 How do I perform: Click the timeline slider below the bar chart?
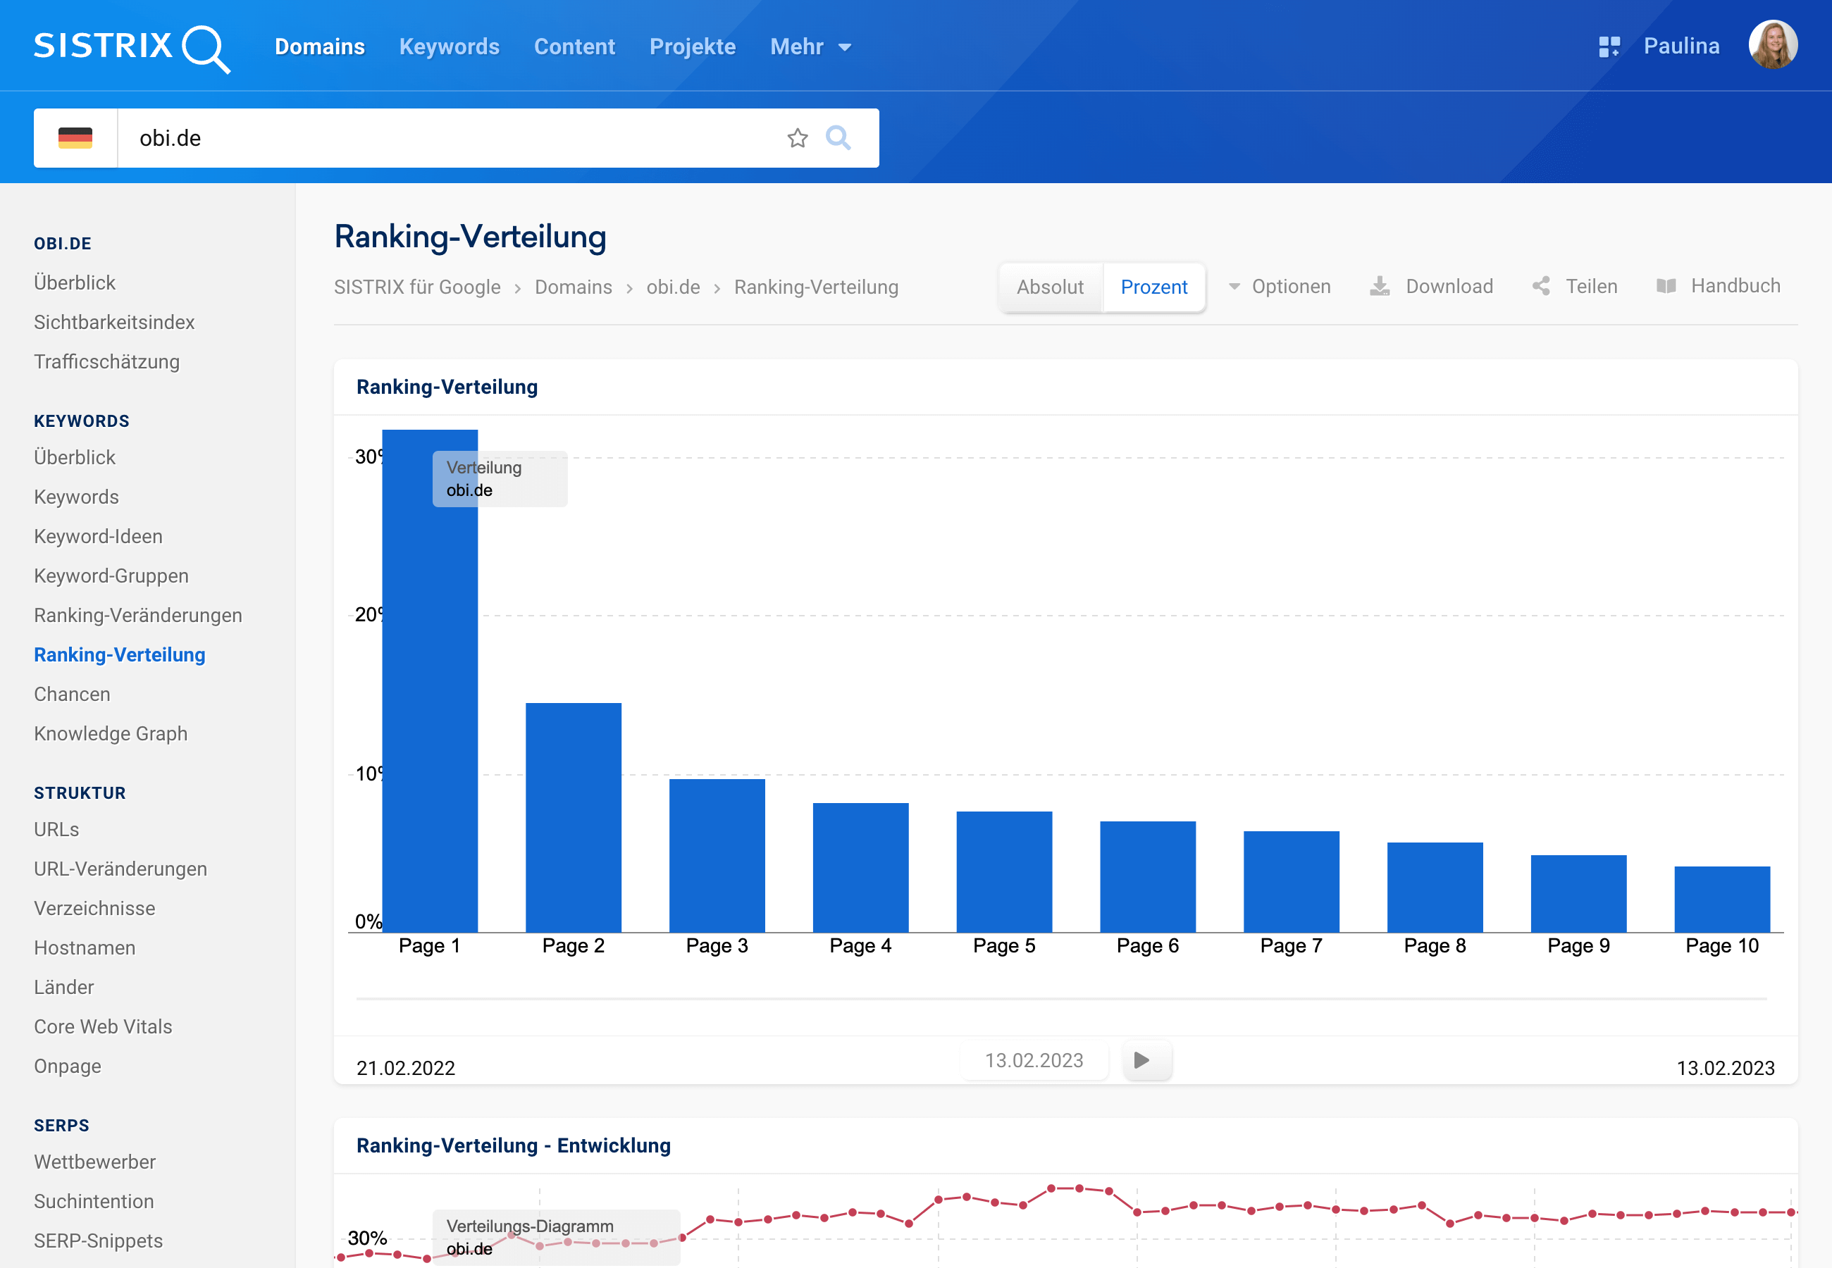coord(1060,998)
